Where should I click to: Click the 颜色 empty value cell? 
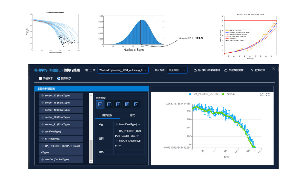click(129, 152)
